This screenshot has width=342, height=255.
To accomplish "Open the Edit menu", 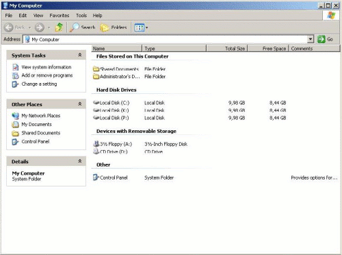I will [23, 16].
